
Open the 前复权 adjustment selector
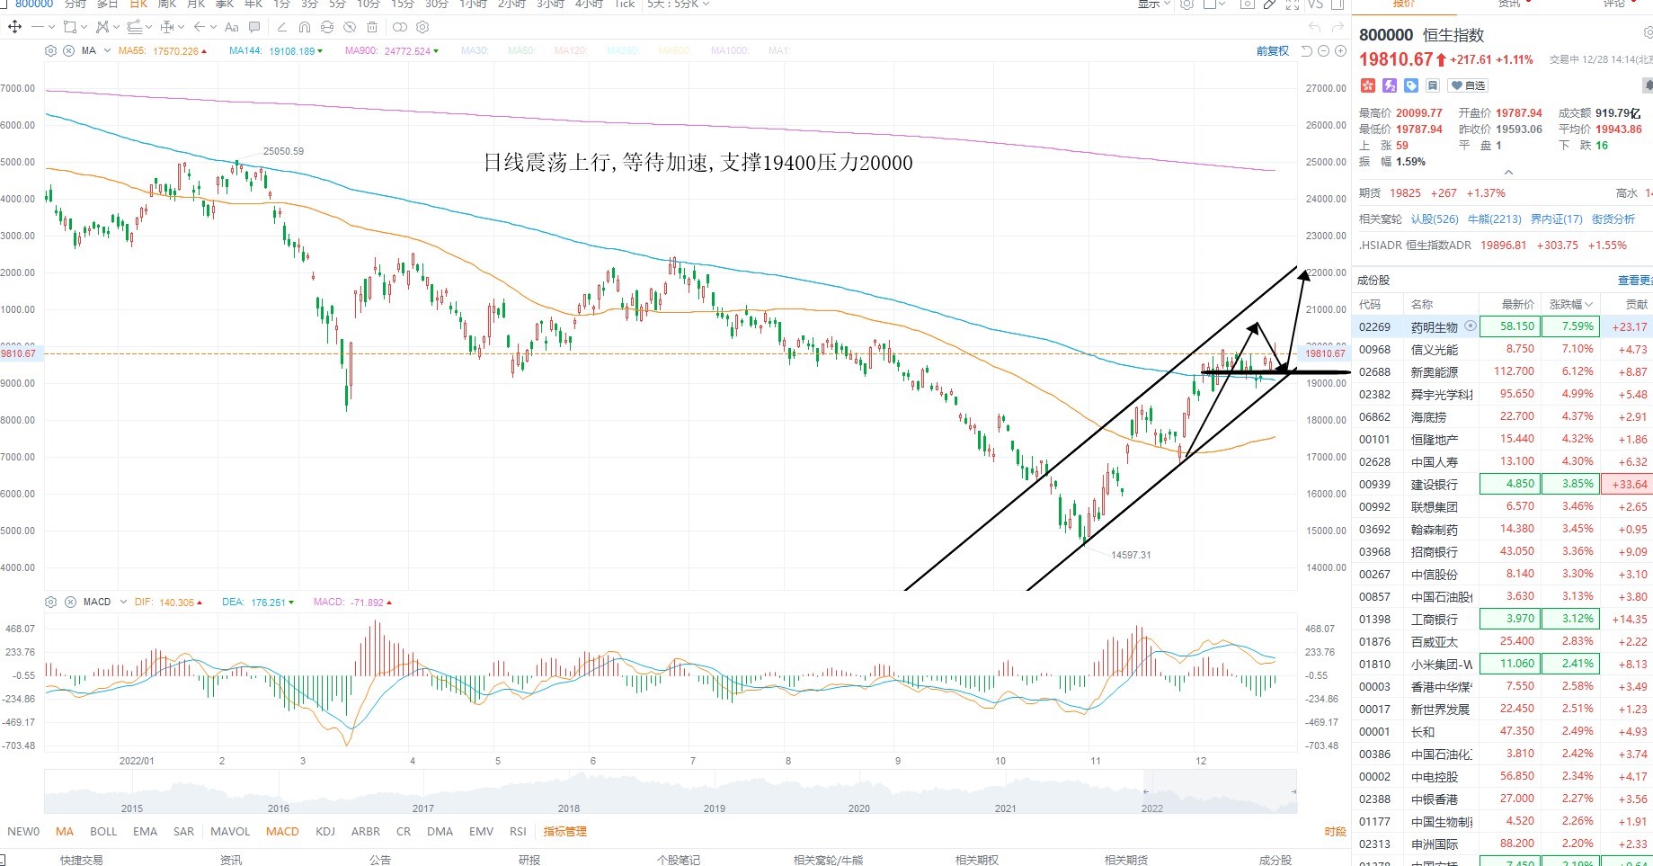pyautogui.click(x=1272, y=51)
